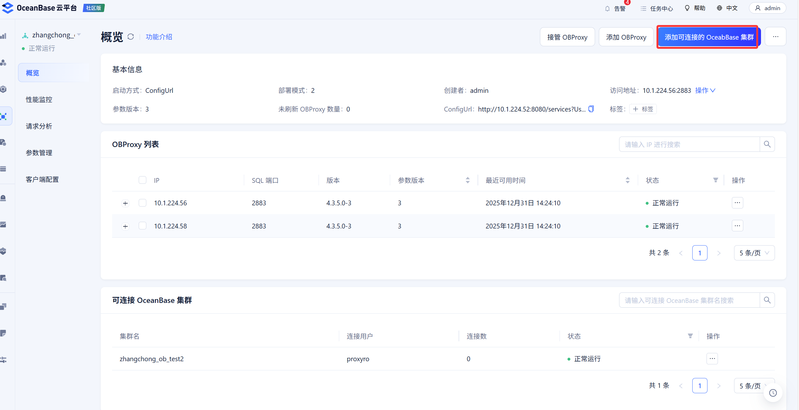Viewport: 799px width, 410px height.
Task: Click the refresh icon next to 概览
Action: [x=130, y=37]
